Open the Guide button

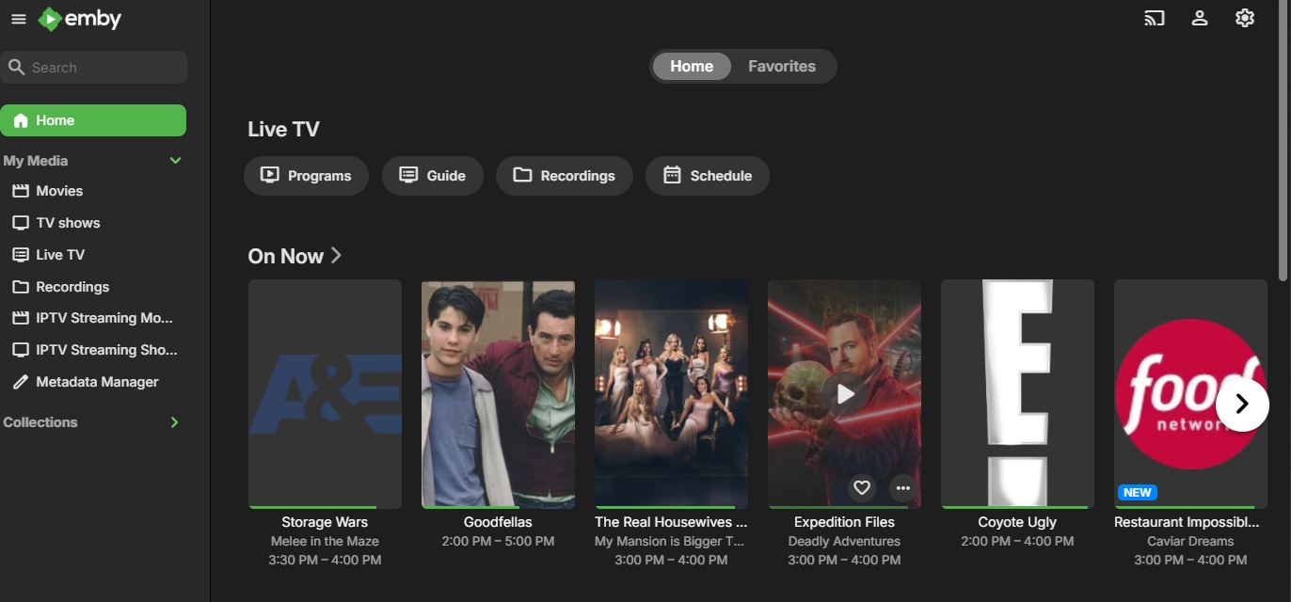point(433,176)
